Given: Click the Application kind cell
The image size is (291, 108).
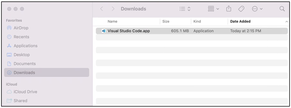Looking at the screenshot, I should pos(203,31).
